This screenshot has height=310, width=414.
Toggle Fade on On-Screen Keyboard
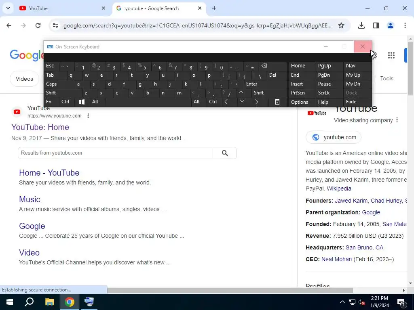[x=357, y=102]
